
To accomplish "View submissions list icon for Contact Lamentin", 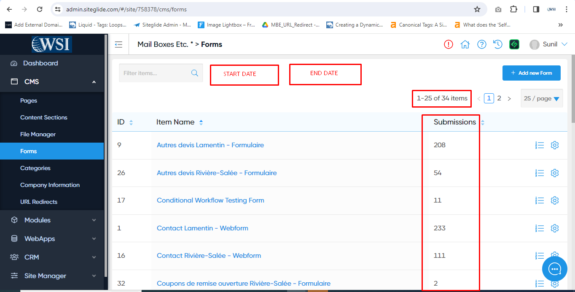I will point(539,228).
